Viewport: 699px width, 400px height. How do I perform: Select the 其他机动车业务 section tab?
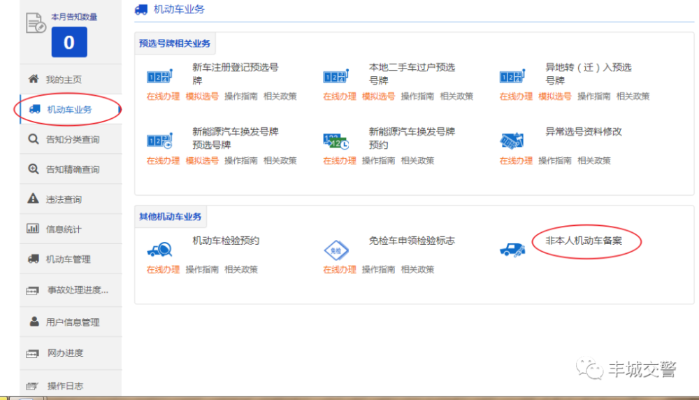pos(171,217)
